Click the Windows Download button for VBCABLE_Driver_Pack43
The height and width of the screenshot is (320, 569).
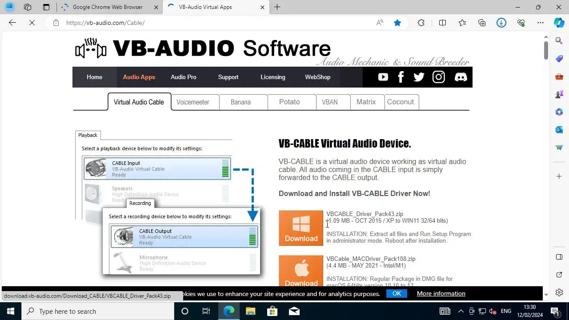pyautogui.click(x=301, y=228)
